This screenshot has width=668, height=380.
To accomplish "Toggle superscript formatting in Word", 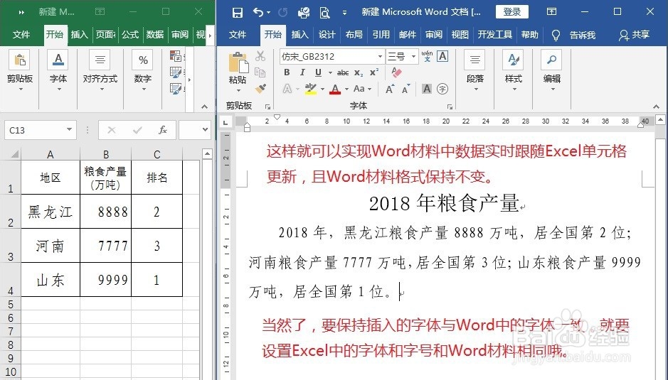I will 374,72.
